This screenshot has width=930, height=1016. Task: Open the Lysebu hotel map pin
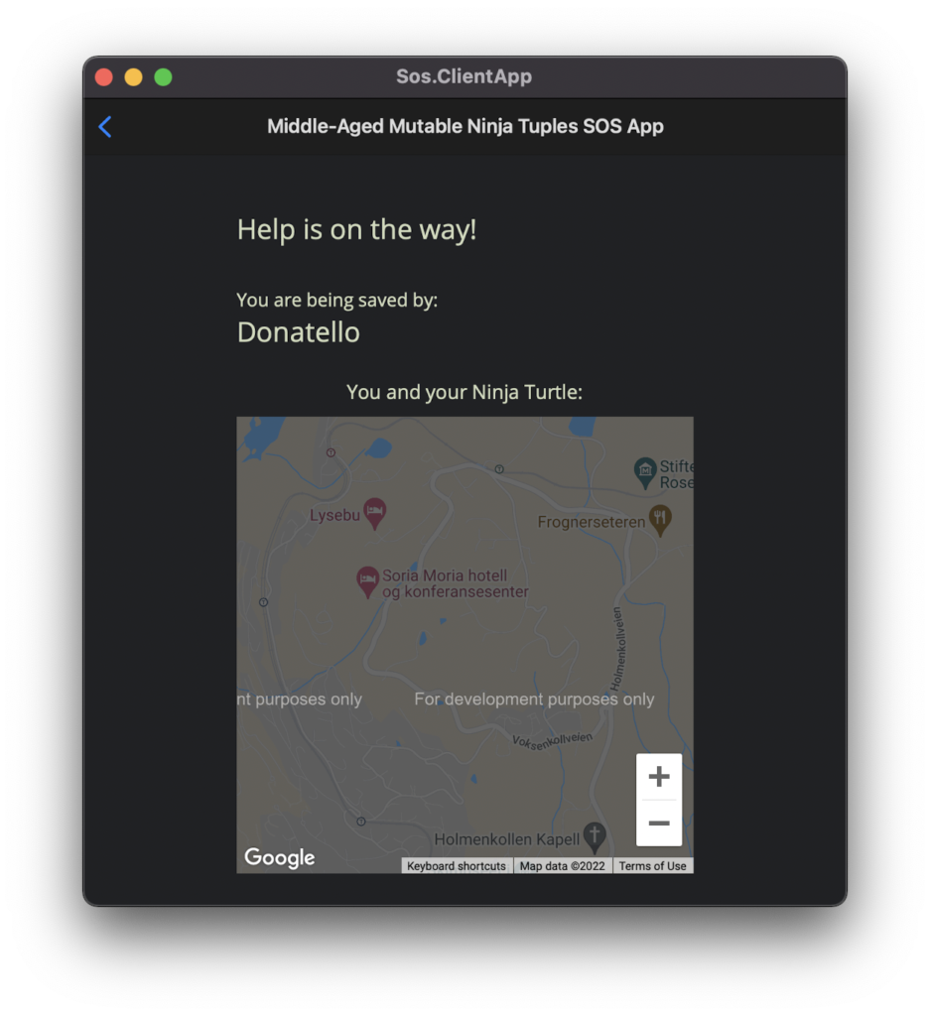click(374, 513)
